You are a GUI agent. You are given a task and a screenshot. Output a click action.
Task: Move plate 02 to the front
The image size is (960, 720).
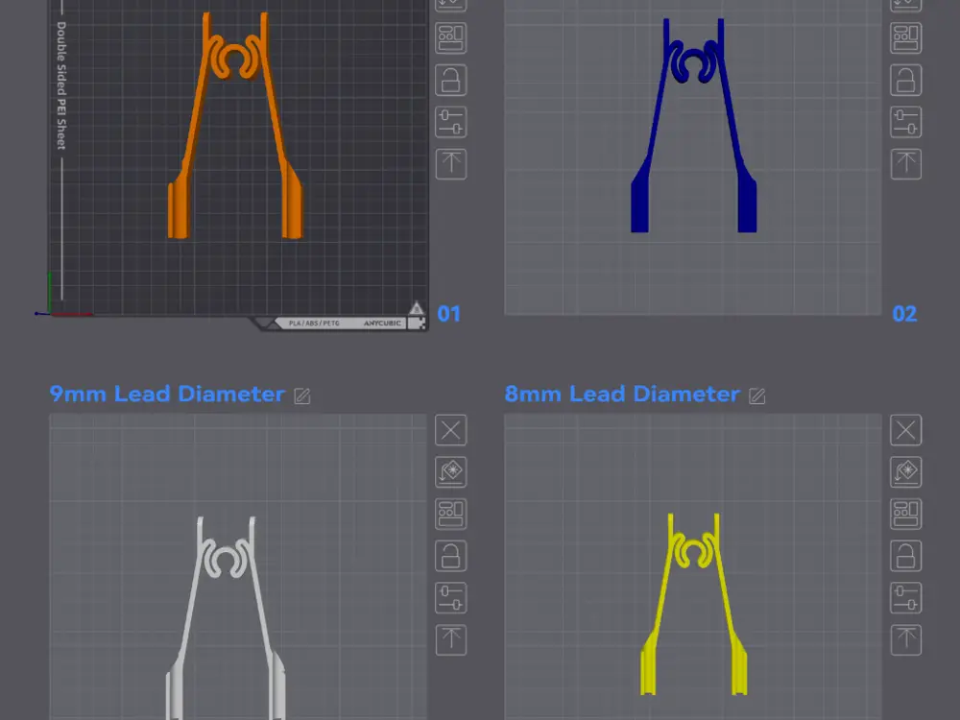[905, 164]
